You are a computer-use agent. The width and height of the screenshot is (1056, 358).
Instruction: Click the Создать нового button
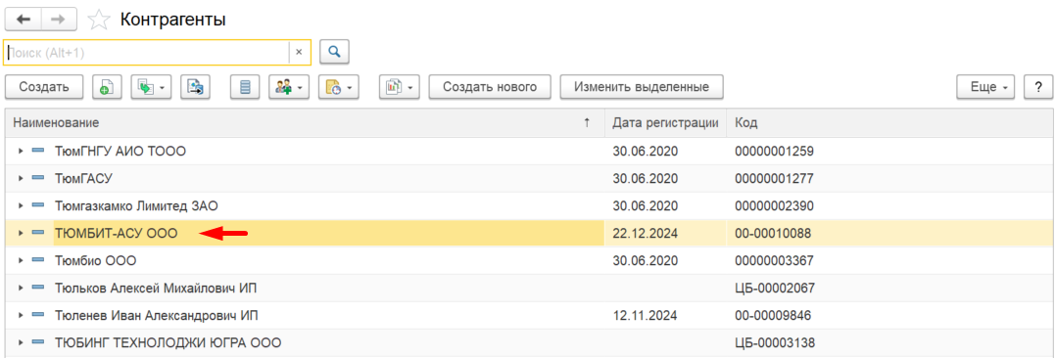(490, 87)
